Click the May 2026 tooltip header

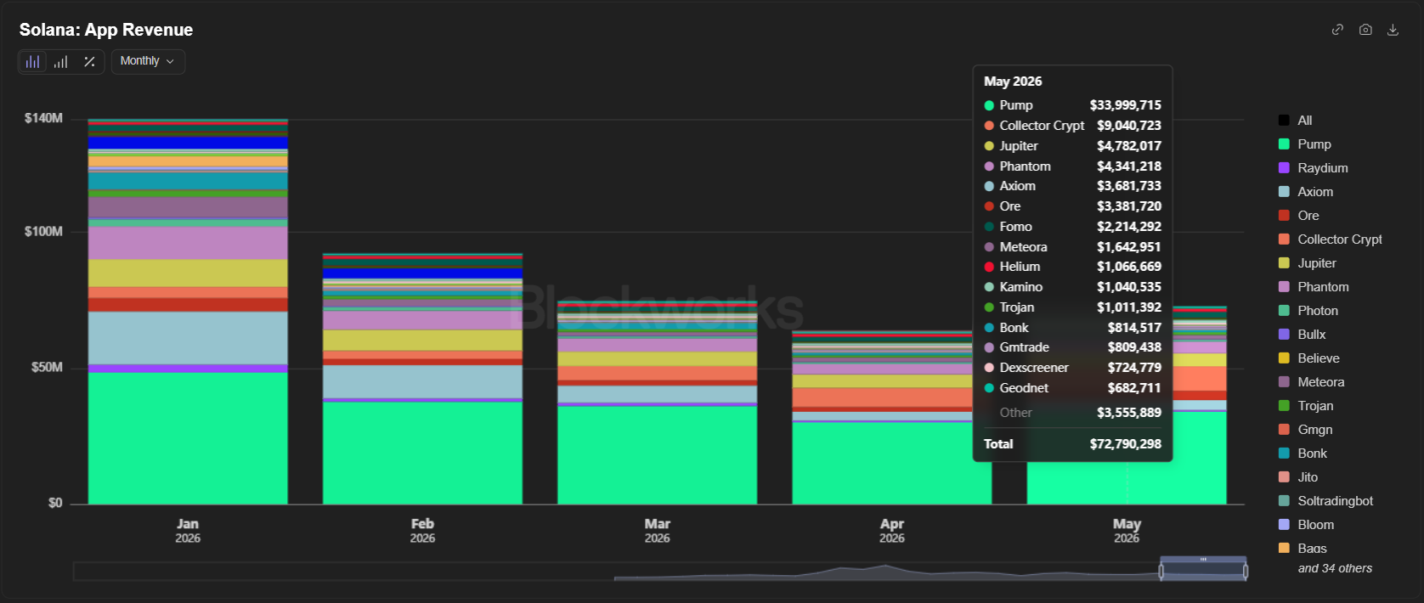tap(1013, 82)
